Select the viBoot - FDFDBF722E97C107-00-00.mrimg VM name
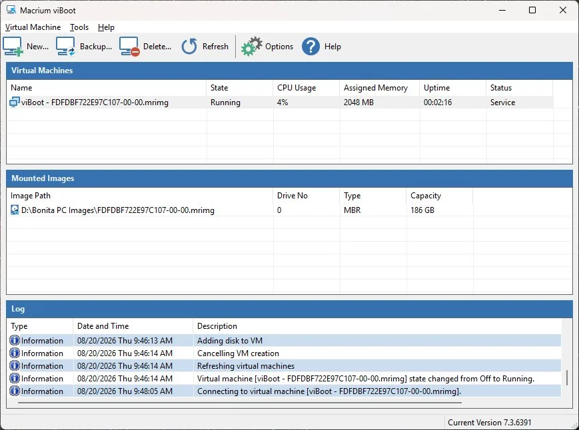Image resolution: width=579 pixels, height=430 pixels. click(x=95, y=102)
